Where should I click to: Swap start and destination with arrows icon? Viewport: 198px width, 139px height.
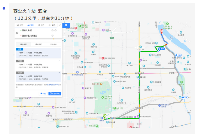click(17, 33)
